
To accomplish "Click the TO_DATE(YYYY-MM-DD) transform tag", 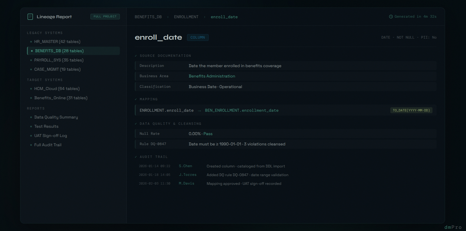I will pos(411,110).
